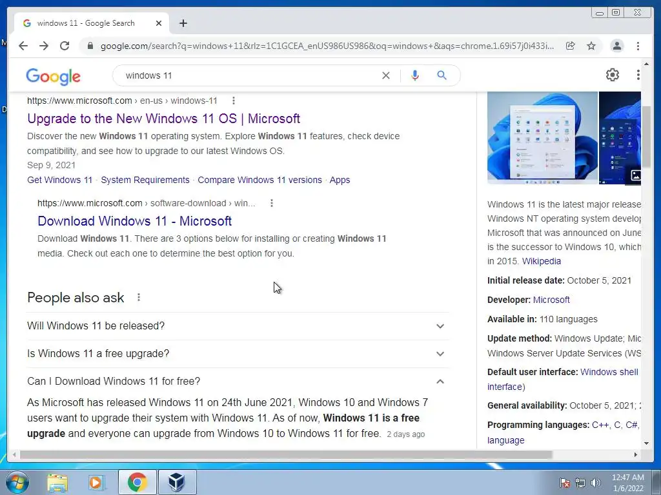Open the Google apps dots beside the gear
661x495 pixels.
(638, 75)
